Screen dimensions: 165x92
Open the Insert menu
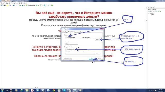tap(10, 3)
